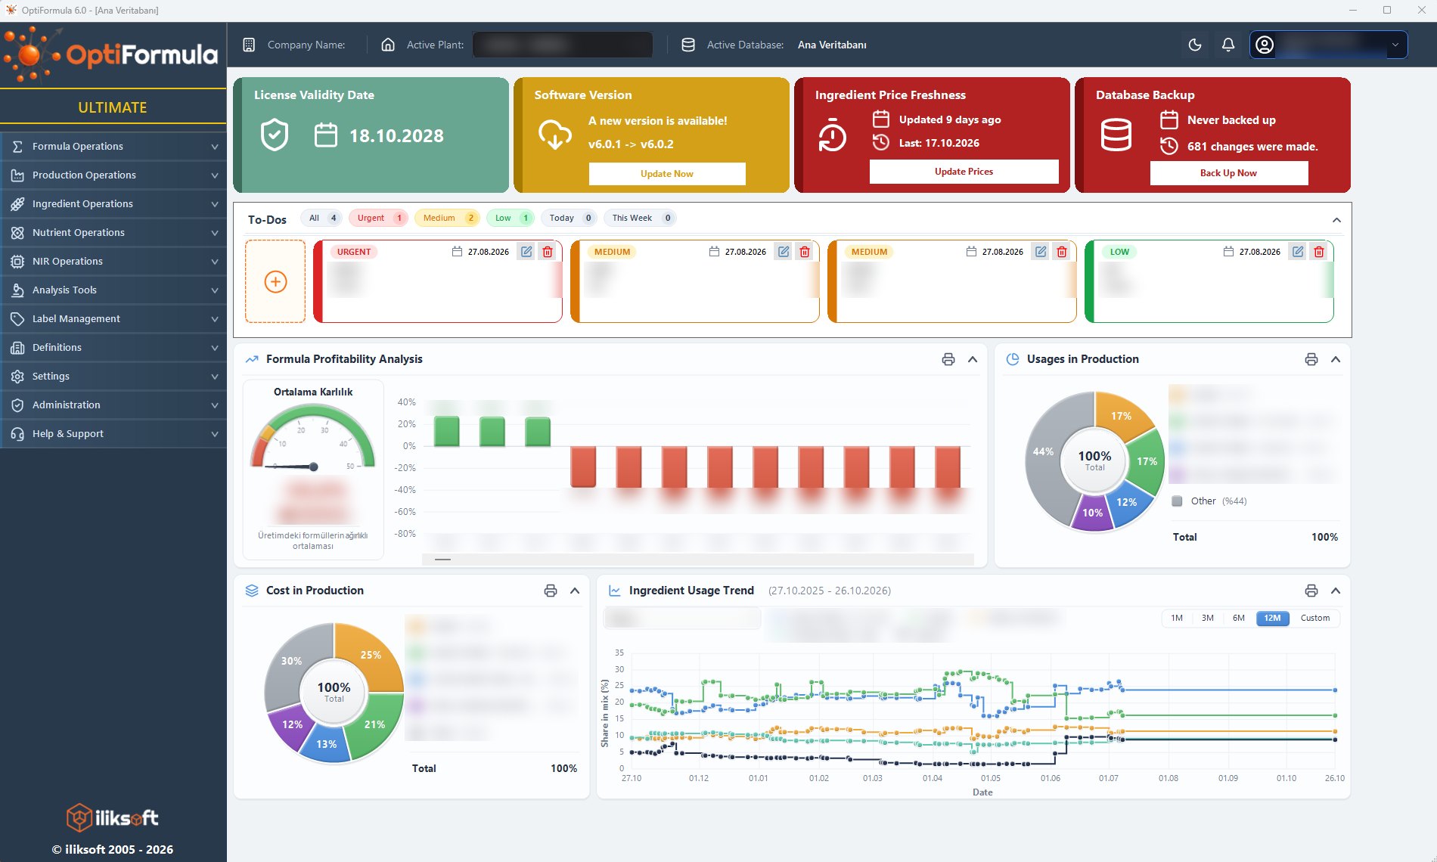The width and height of the screenshot is (1437, 862).
Task: Filter to-dos by Urgent
Action: point(379,218)
